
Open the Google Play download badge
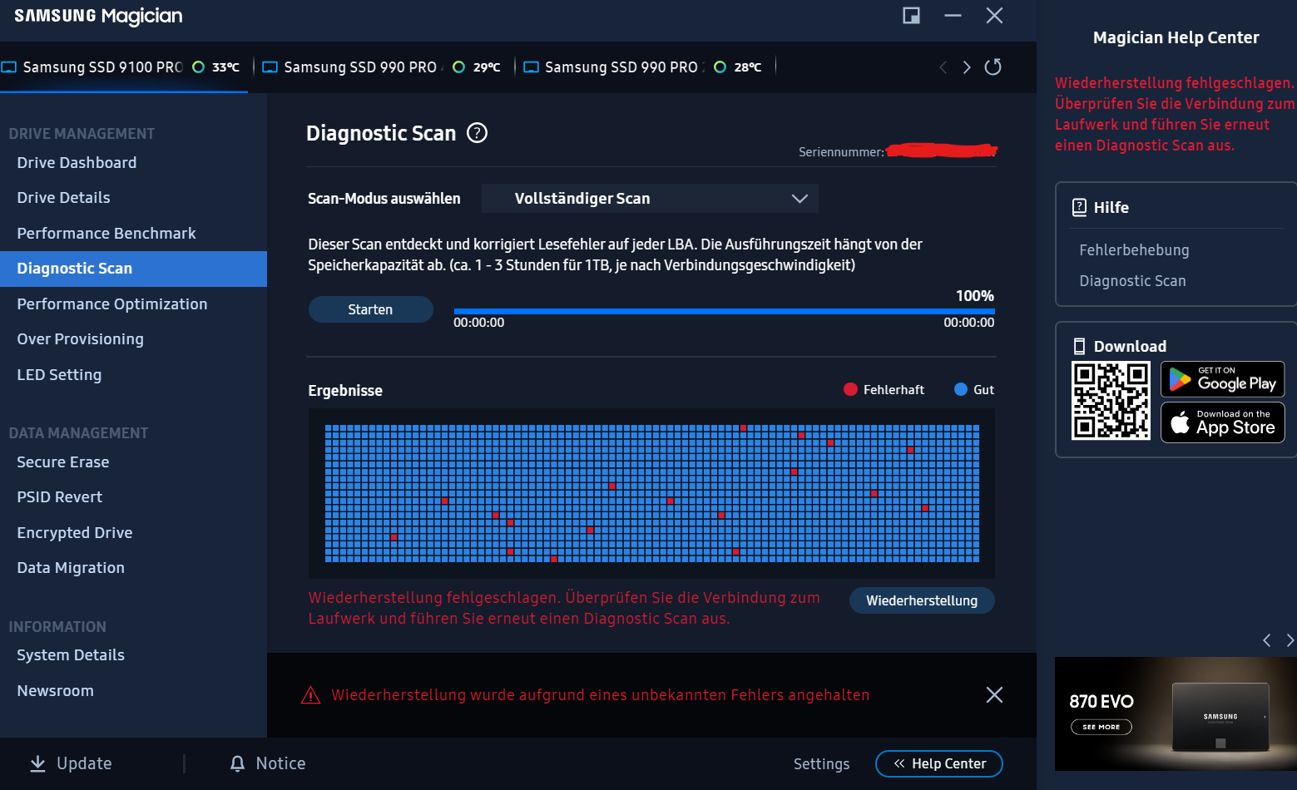click(1223, 379)
